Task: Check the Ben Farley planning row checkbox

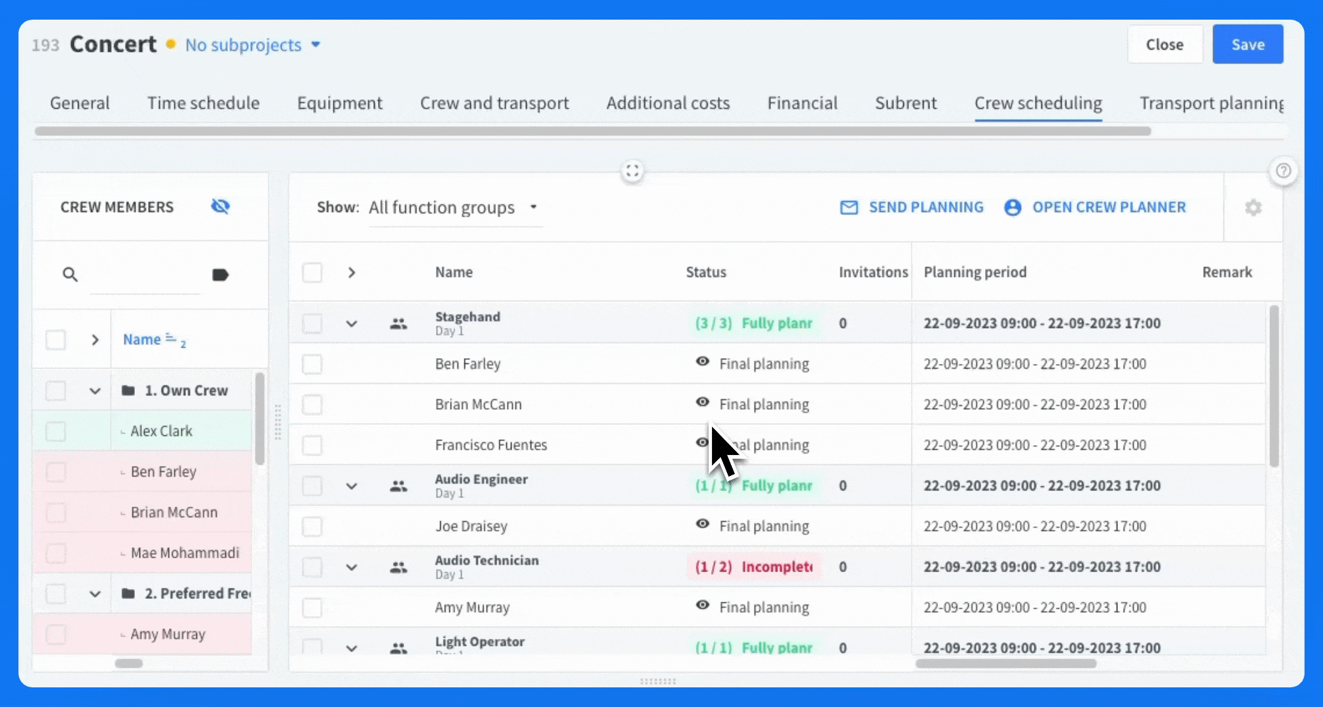Action: click(312, 364)
